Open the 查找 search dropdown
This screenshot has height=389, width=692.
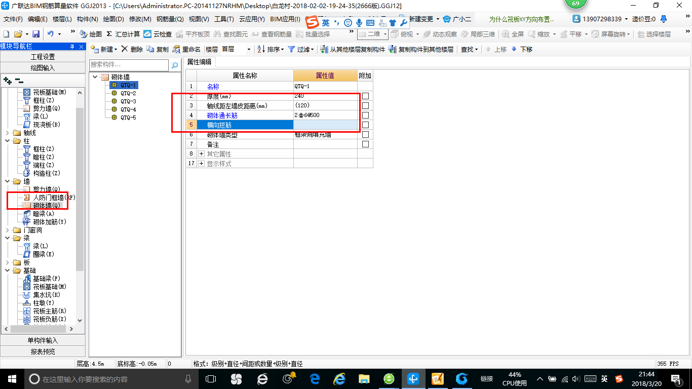469,49
